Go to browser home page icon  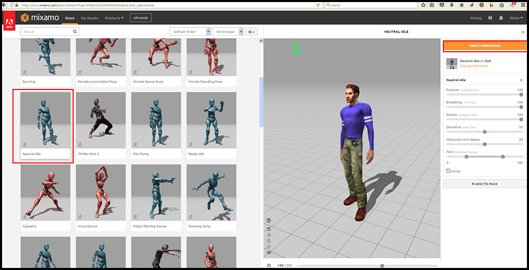(462, 5)
